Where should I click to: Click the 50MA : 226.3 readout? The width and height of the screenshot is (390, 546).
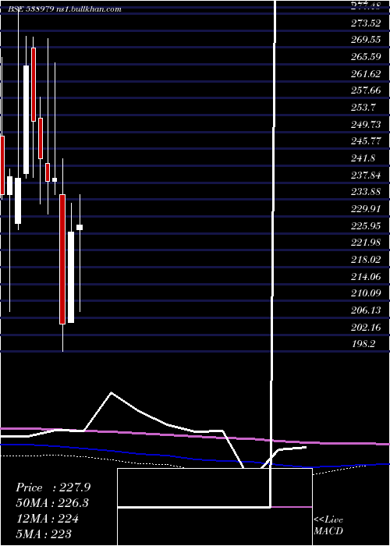point(52,503)
